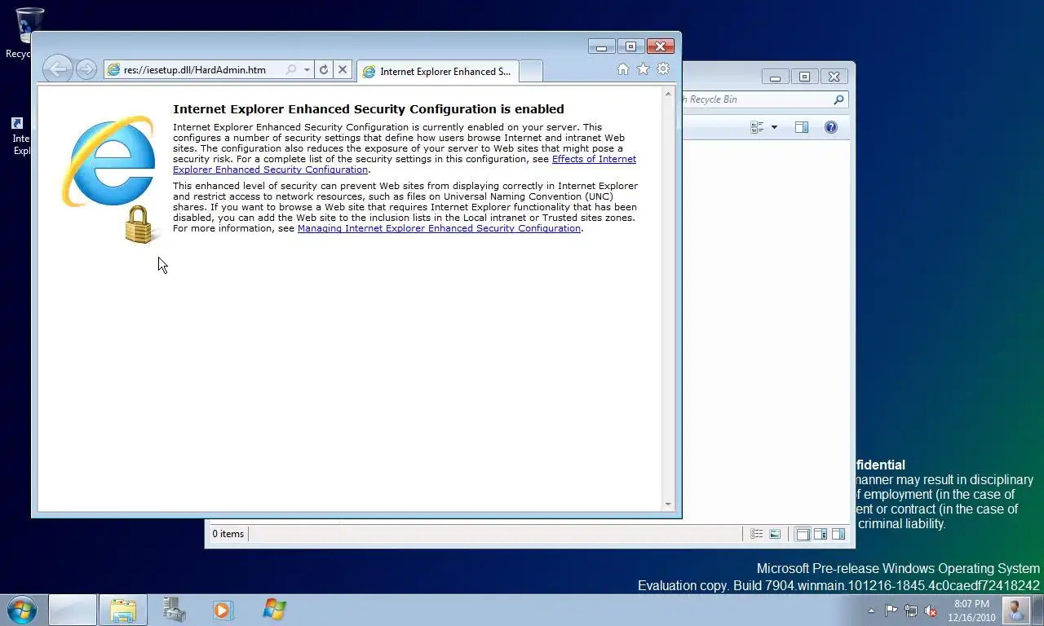Click the 8:07 PM taskbar clock

971,611
